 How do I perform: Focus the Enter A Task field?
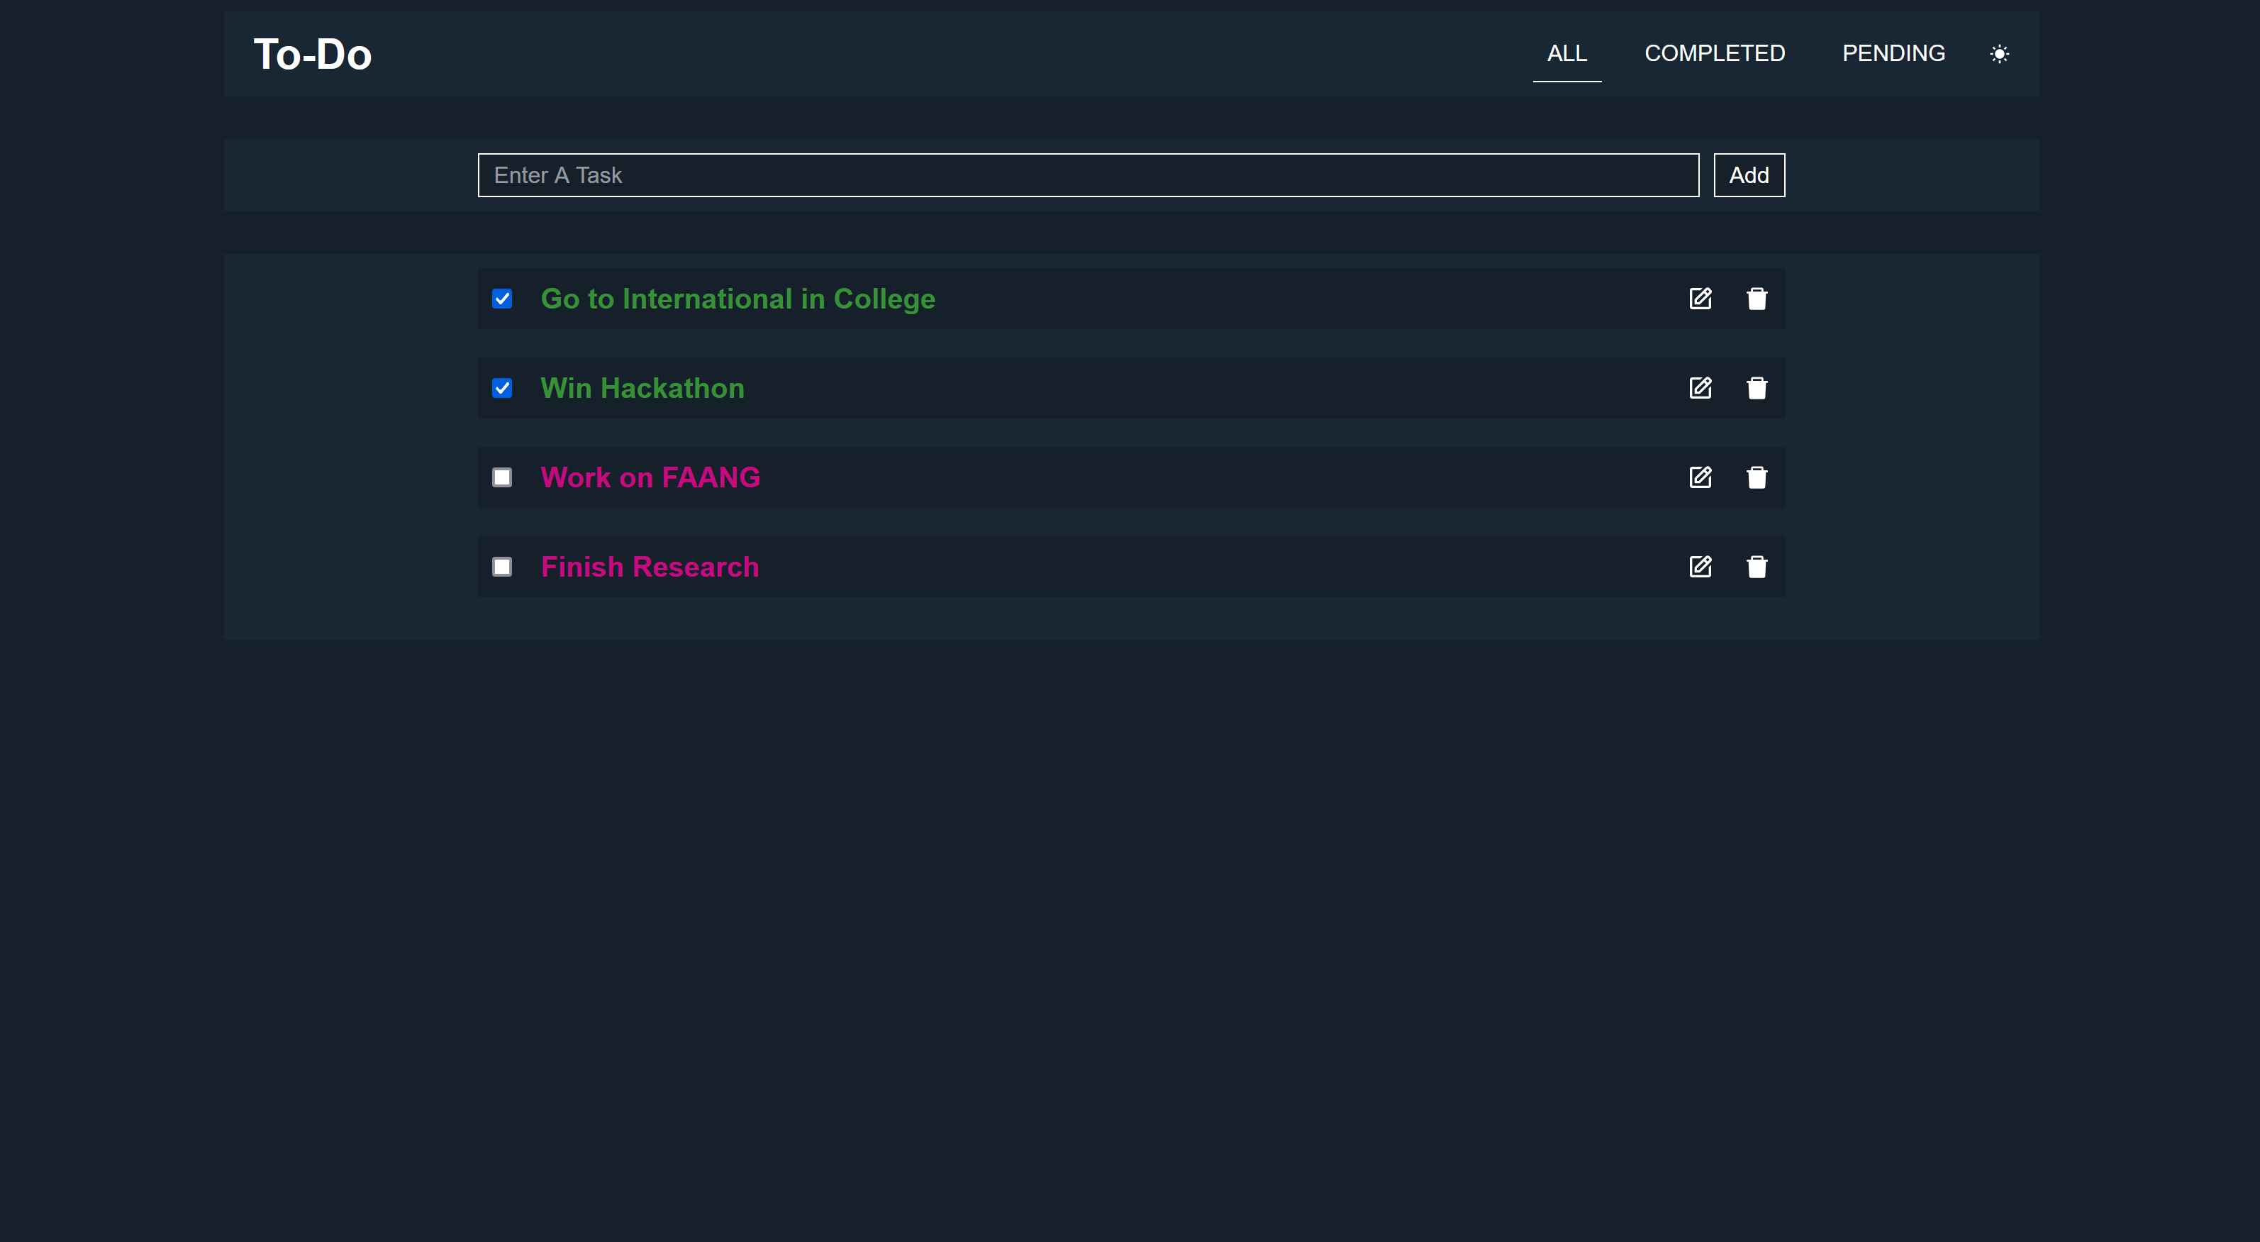[1087, 175]
